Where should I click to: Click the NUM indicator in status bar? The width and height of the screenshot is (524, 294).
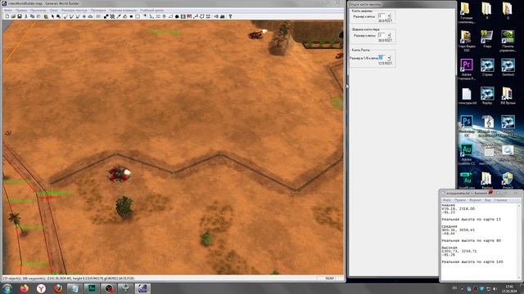click(329, 278)
